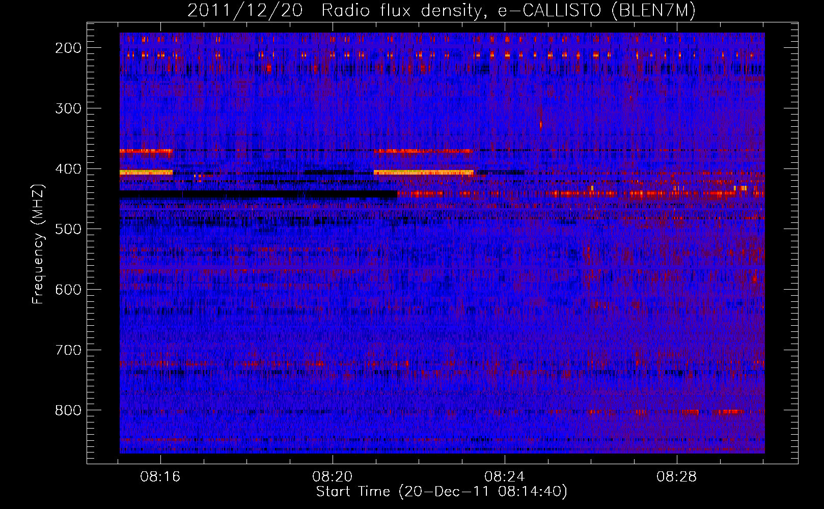Click the bright yellow 405 MHz band near 08:22
This screenshot has width=824, height=509.
point(423,173)
